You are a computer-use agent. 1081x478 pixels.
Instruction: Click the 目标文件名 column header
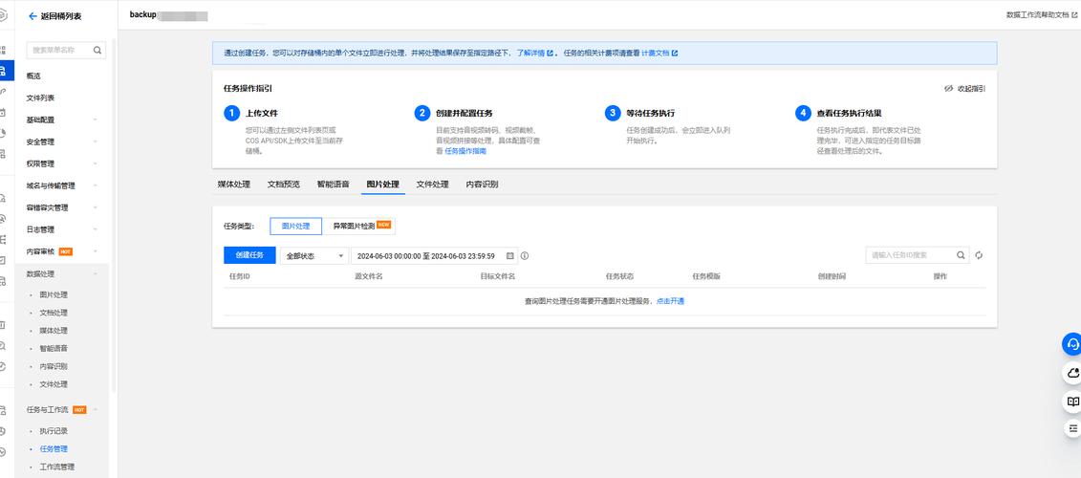pos(498,276)
